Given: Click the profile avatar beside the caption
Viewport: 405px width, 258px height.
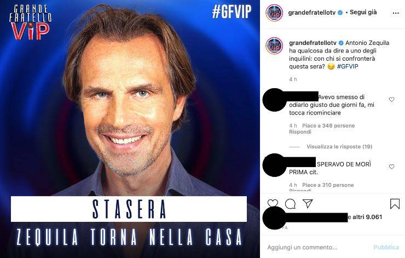Looking at the screenshot, I should 273,47.
